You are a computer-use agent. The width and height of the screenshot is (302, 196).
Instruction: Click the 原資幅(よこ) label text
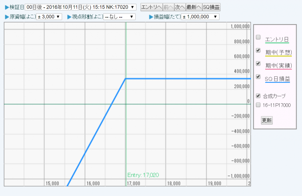pos(23,17)
